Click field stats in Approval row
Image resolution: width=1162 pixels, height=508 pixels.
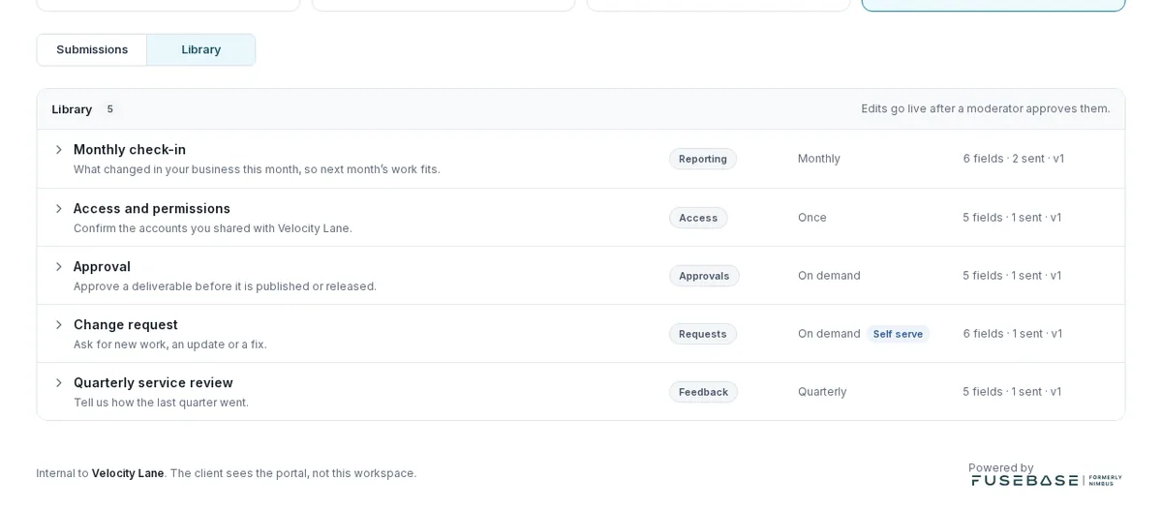(x=1012, y=276)
